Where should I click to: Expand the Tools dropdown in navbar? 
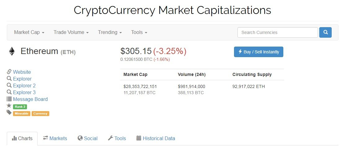point(139,32)
